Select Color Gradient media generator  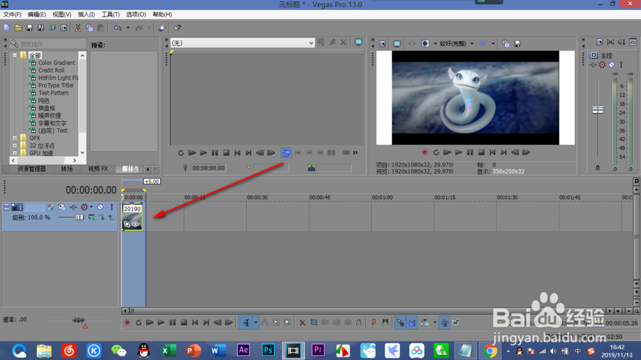click(56, 63)
